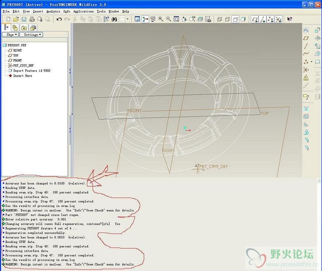Image resolution: width=322 pixels, height=271 pixels.
Task: Open selection box dropdown arrow in toolbar
Action: tap(128, 19)
